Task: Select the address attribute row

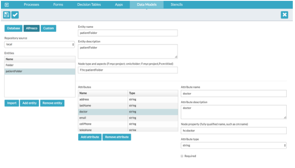Action: 128,99
